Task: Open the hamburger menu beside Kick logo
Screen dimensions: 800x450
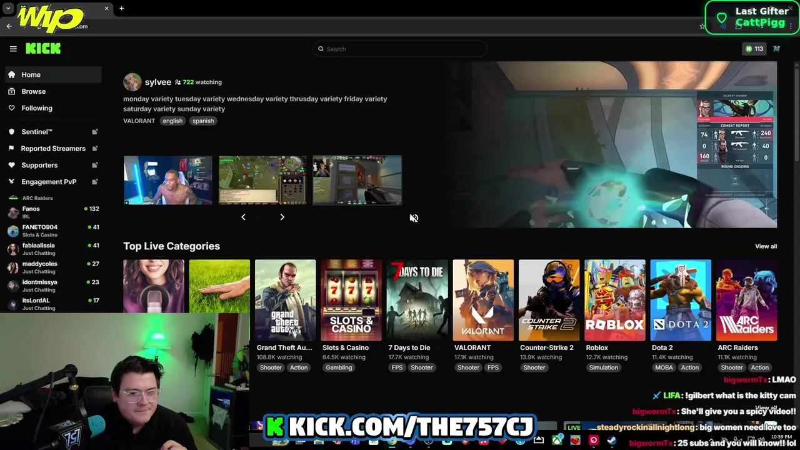Action: [x=13, y=49]
